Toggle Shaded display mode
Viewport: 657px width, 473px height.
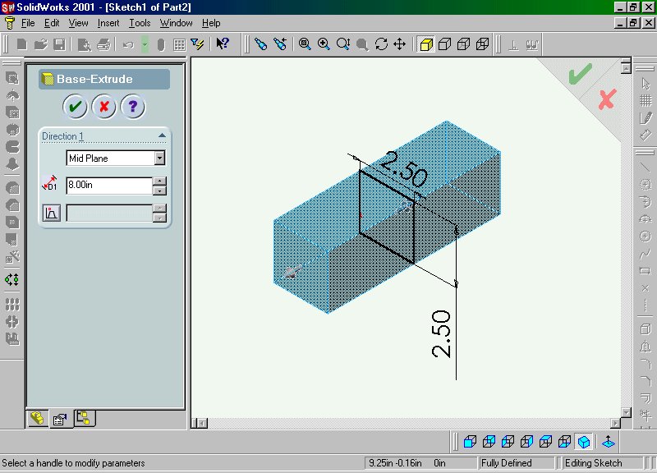pos(426,44)
